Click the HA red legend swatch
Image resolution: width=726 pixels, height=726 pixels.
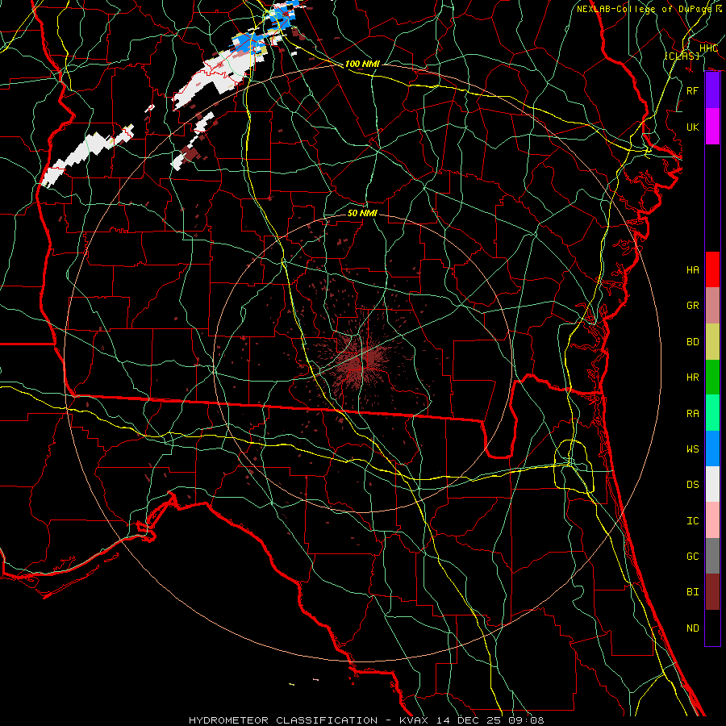[x=712, y=269]
